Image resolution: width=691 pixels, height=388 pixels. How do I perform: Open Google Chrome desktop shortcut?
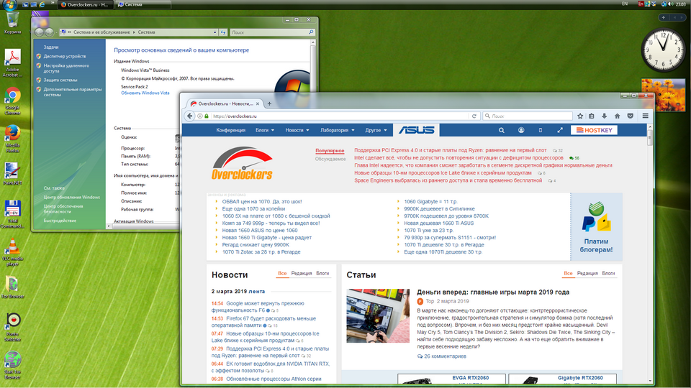click(x=12, y=101)
